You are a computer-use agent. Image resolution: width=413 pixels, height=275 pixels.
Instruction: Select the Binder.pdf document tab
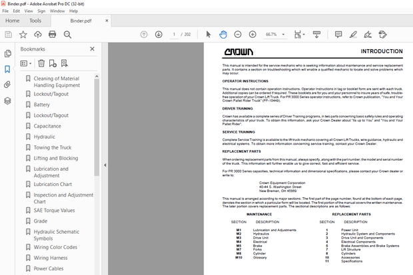(x=81, y=21)
